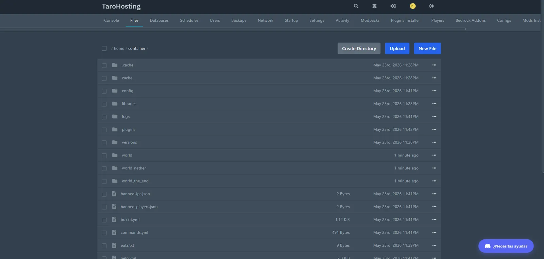Open the world_nether folder icon
The height and width of the screenshot is (259, 544).
115,168
